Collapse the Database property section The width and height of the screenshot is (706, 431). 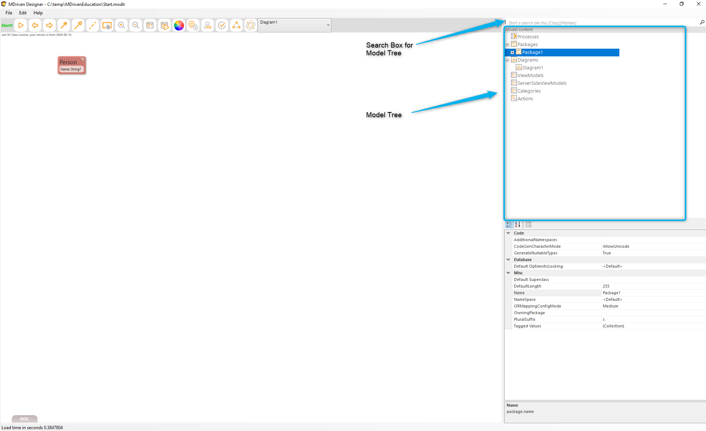click(x=508, y=260)
